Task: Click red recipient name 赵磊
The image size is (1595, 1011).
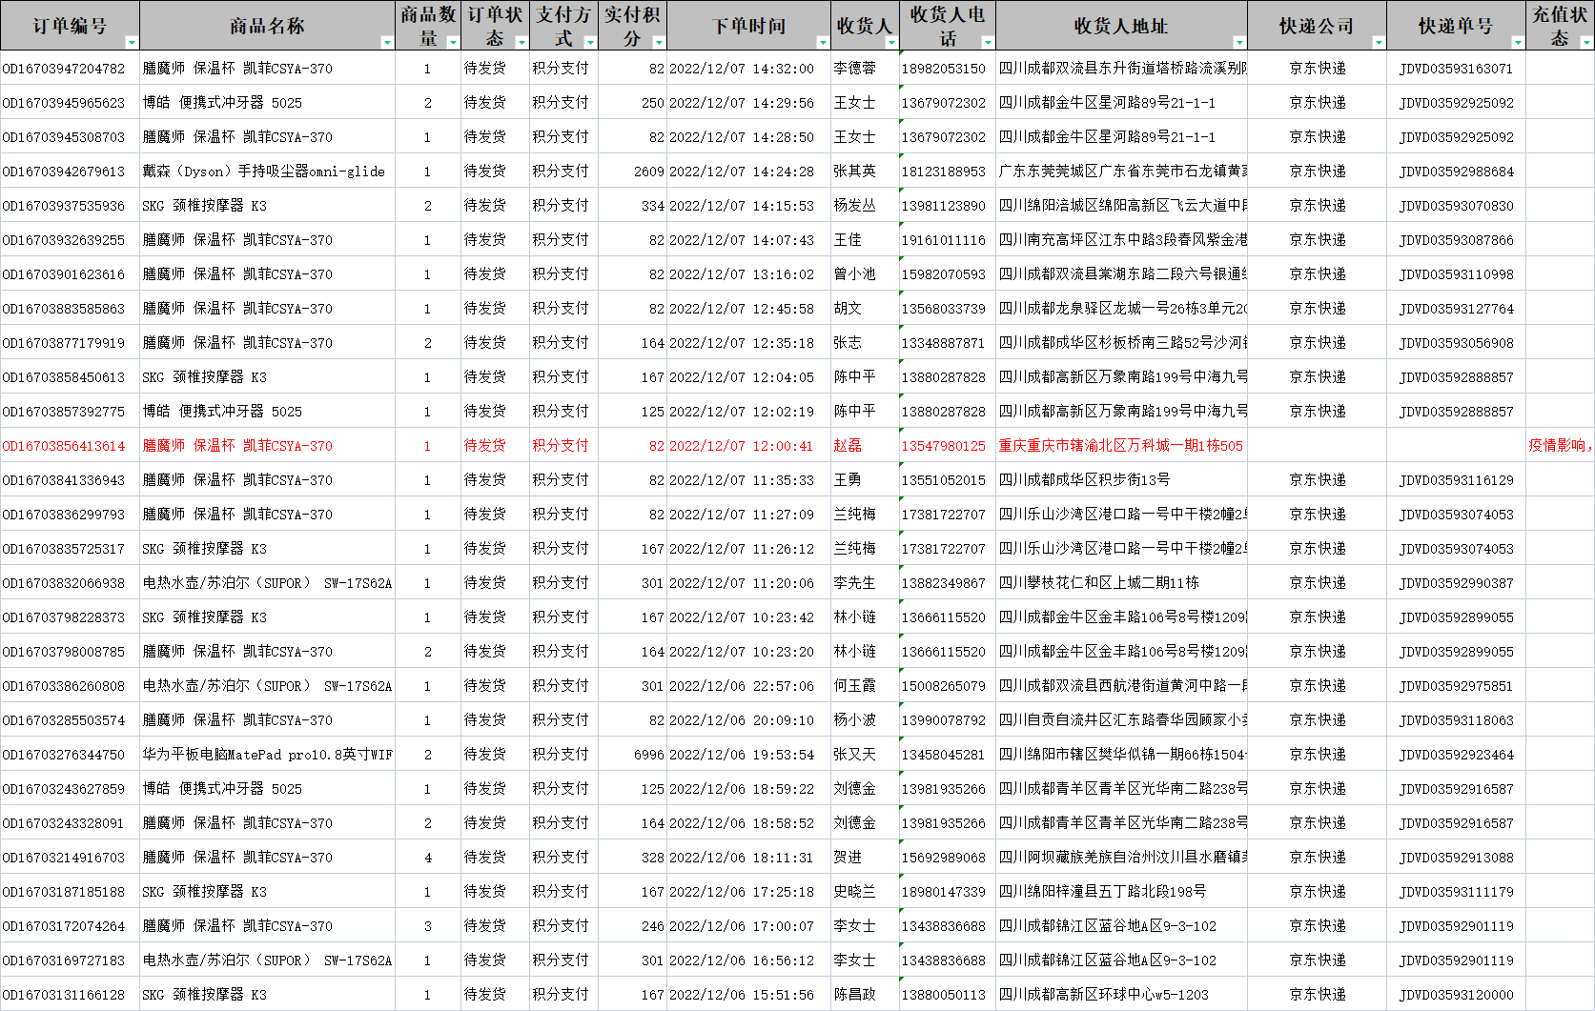Action: click(848, 446)
